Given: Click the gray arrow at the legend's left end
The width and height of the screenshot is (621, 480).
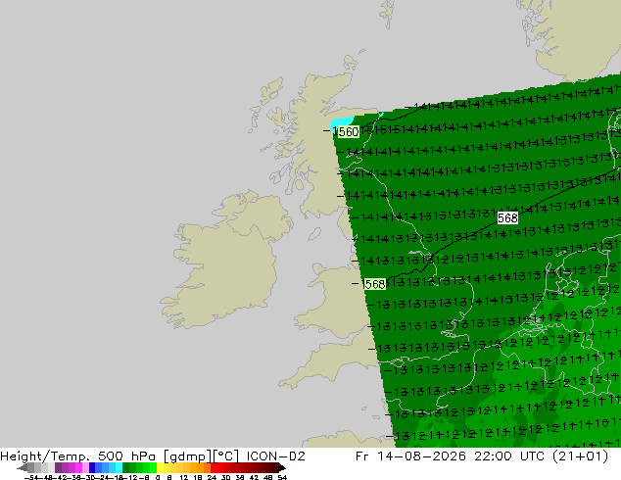Looking at the screenshot, I should (x=23, y=467).
